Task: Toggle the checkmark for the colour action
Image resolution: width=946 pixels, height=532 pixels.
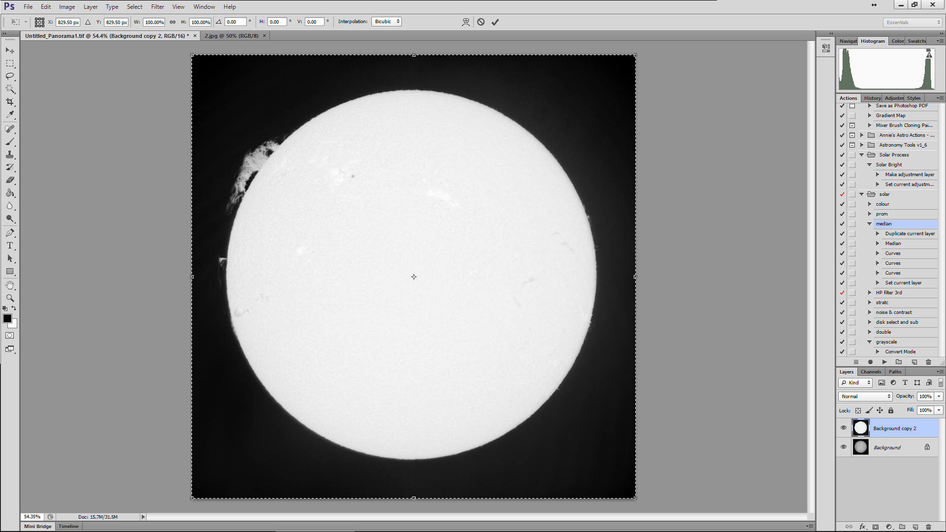Action: (842, 204)
